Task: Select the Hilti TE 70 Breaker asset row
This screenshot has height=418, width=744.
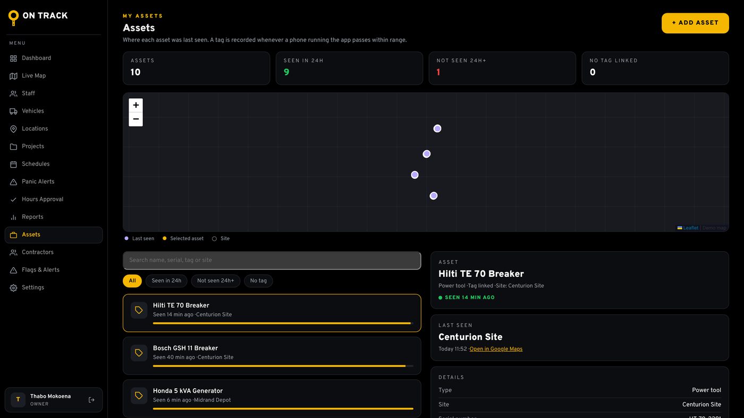Action: click(x=272, y=313)
